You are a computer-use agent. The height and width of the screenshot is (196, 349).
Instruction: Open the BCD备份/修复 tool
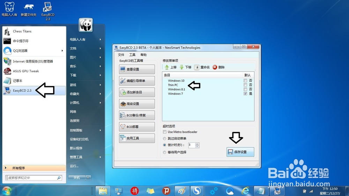(x=137, y=115)
